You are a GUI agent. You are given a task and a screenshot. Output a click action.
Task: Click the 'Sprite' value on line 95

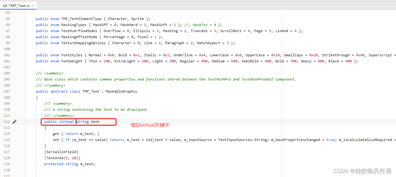[x=137, y=19]
